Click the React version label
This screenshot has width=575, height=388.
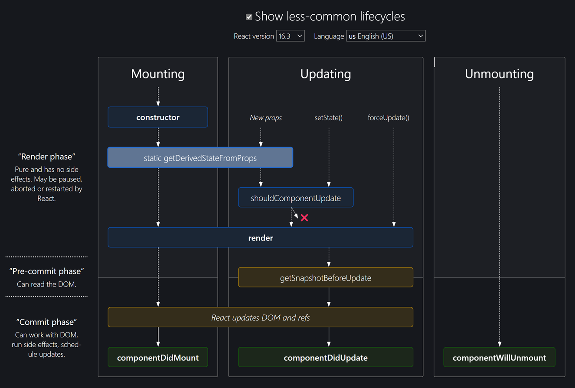[x=254, y=36]
